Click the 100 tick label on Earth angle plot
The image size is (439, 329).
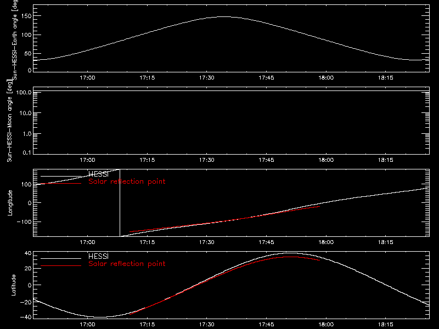[26, 35]
